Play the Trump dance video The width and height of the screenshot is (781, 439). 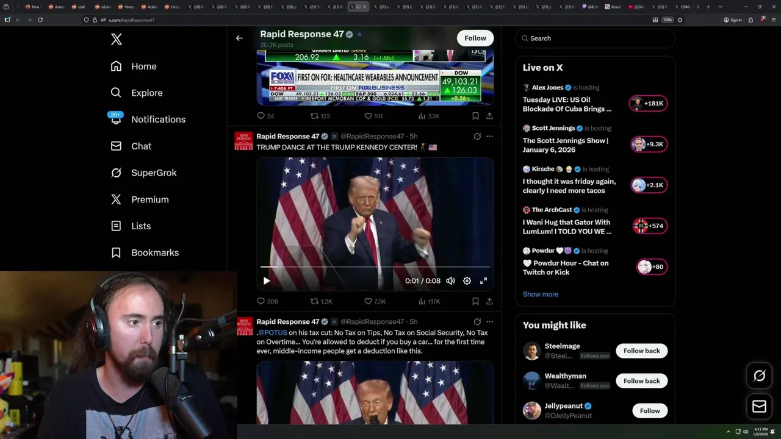[267, 280]
